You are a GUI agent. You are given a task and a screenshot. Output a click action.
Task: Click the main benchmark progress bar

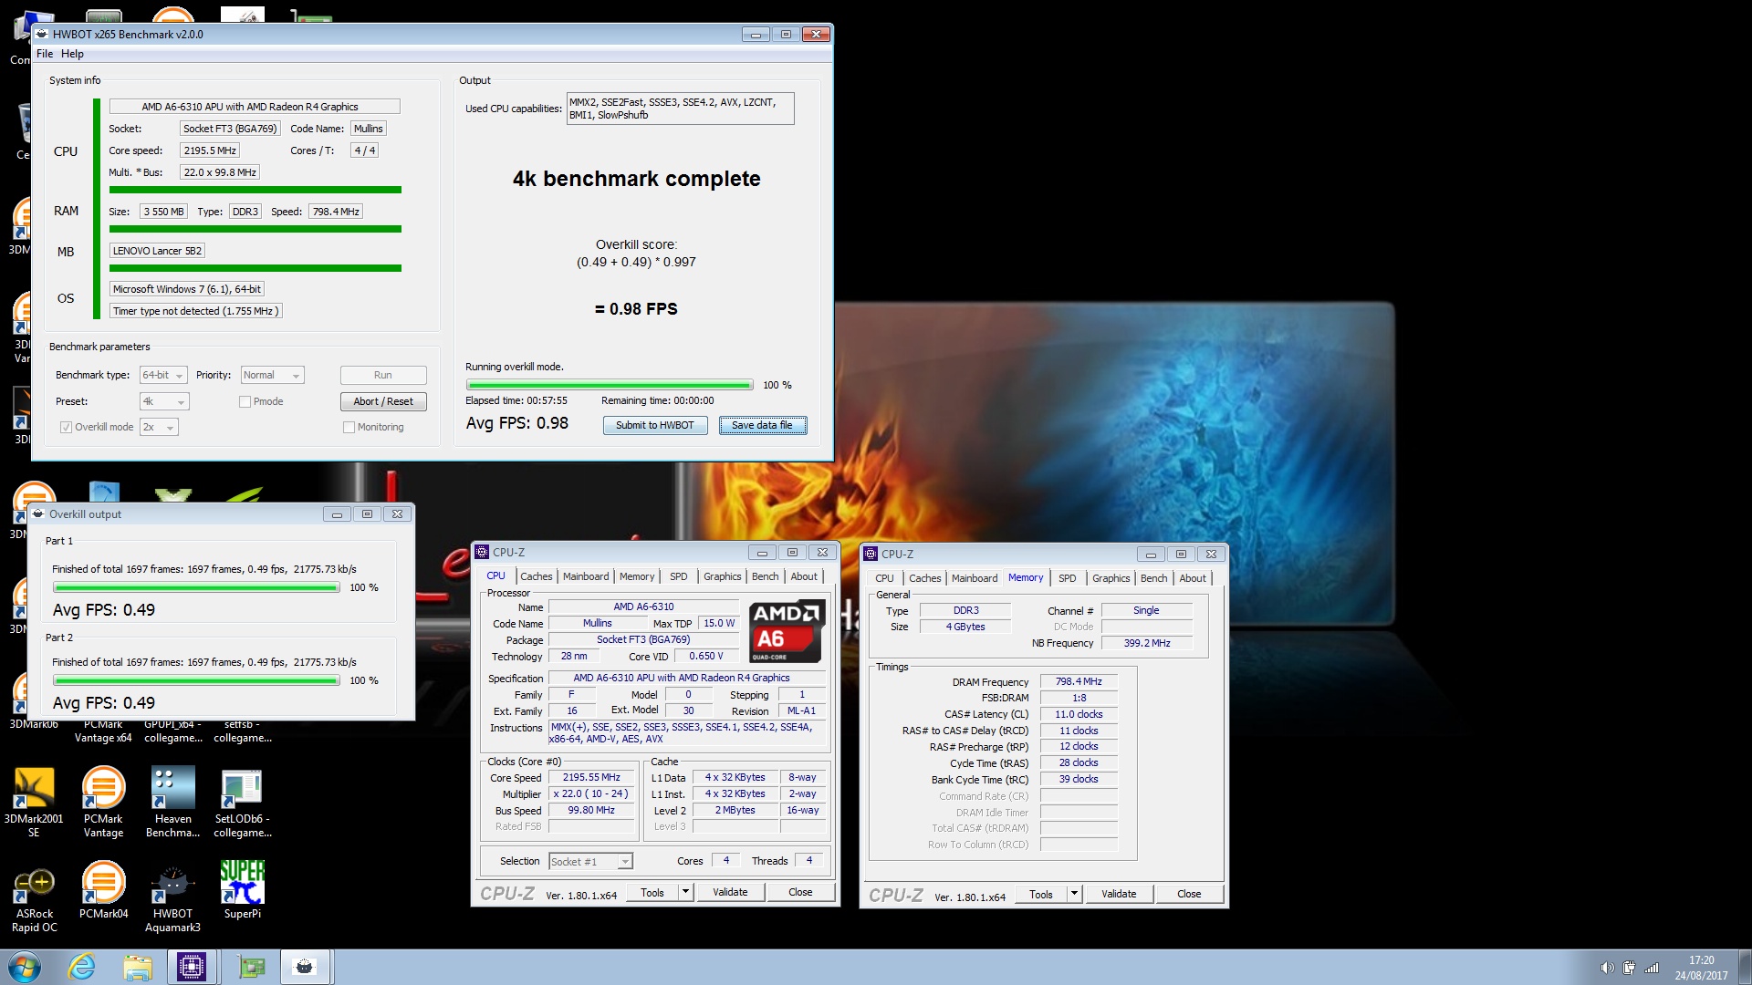tap(610, 385)
